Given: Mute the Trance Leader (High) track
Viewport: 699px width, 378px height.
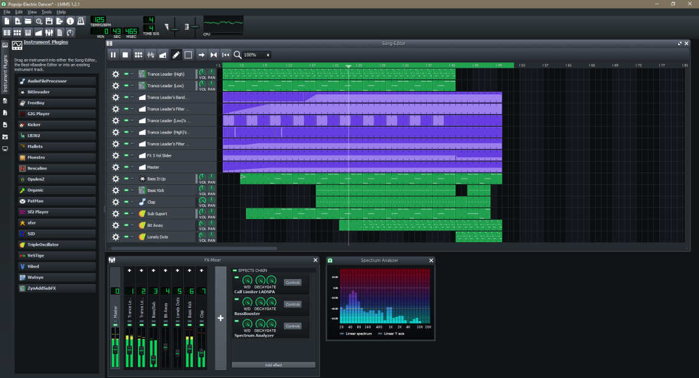Looking at the screenshot, I should (x=126, y=74).
